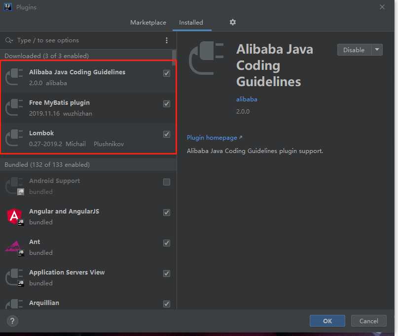Click the 2.0.0 version text in details

243,111
